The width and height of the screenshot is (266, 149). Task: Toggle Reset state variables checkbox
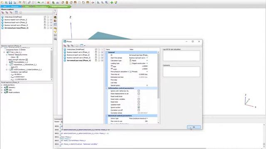(x=138, y=99)
